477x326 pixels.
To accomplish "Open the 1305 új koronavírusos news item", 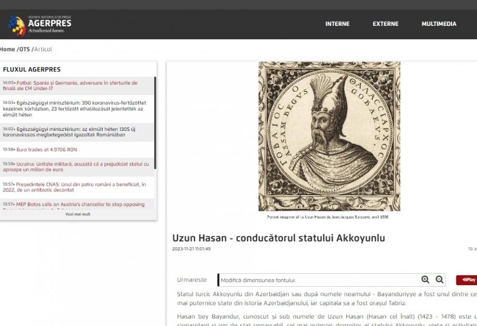I will [69, 132].
